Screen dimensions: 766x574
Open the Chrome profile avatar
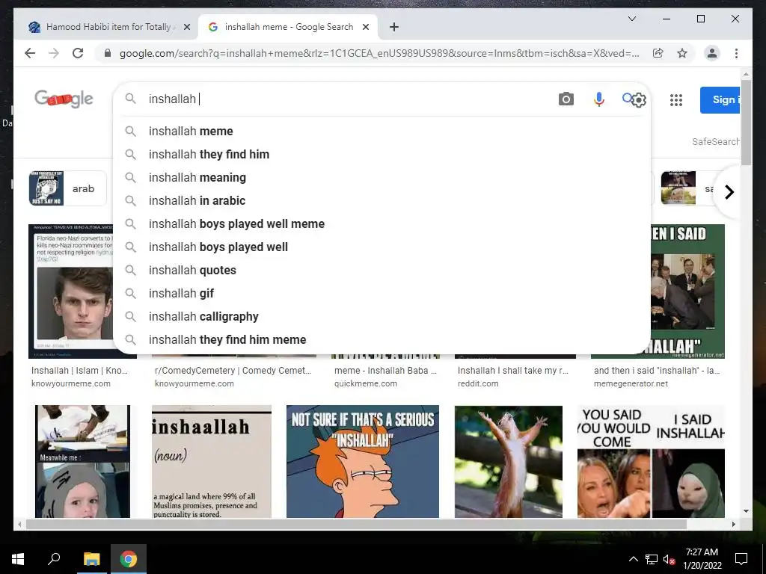click(x=712, y=53)
